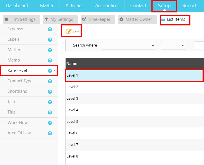Viewport: 204px width, 165px height.
Task: Open help icon for Task
Action: pos(50,102)
